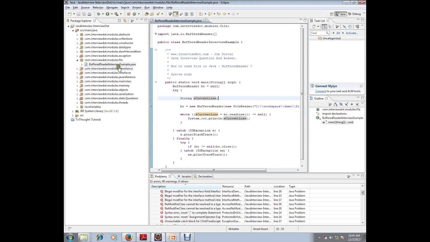Click the Last Edit Location icon
The image size is (430, 242).
219,14
